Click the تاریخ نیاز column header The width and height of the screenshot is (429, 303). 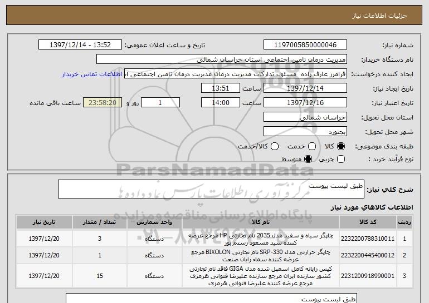click(x=44, y=222)
